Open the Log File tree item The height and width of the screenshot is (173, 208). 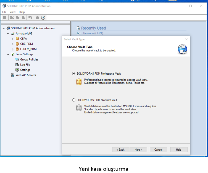(25, 65)
